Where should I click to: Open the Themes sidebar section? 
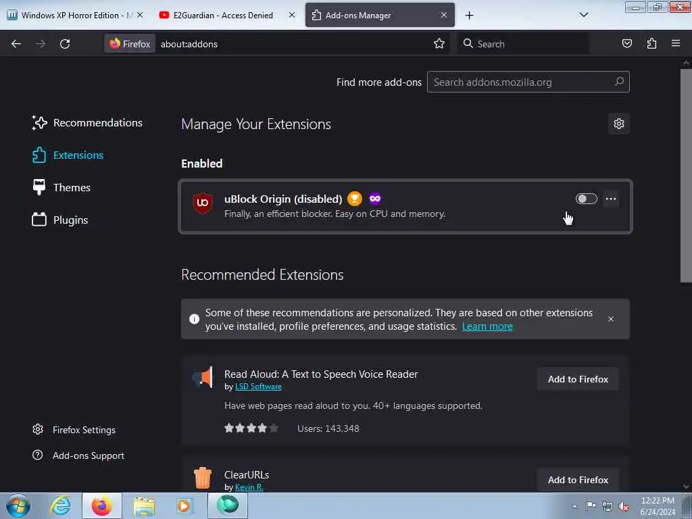61,188
